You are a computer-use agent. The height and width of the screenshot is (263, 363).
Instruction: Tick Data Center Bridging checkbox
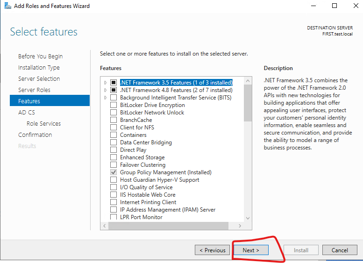click(114, 142)
